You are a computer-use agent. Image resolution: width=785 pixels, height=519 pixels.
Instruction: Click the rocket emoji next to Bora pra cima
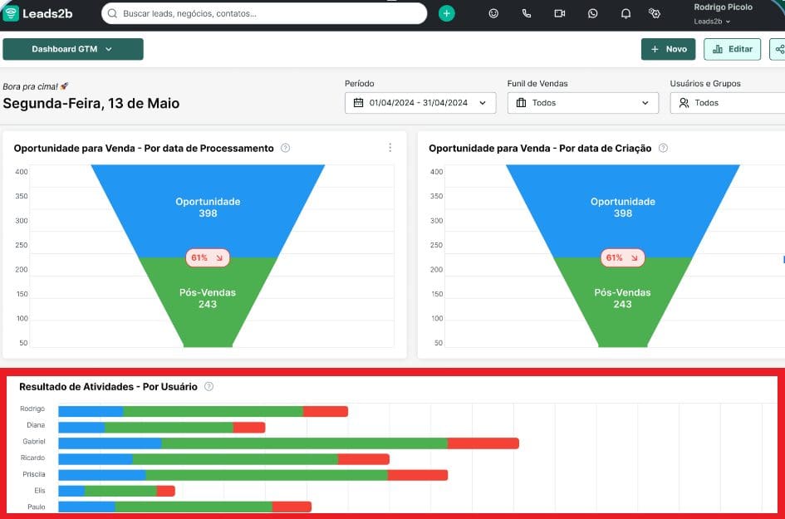click(x=64, y=86)
